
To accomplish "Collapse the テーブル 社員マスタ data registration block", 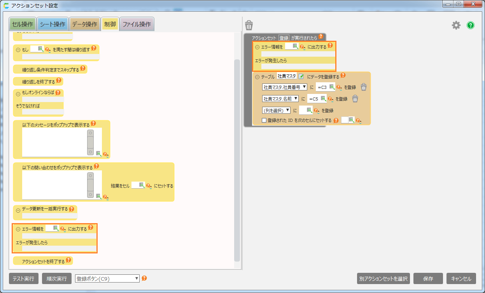I will [x=257, y=77].
